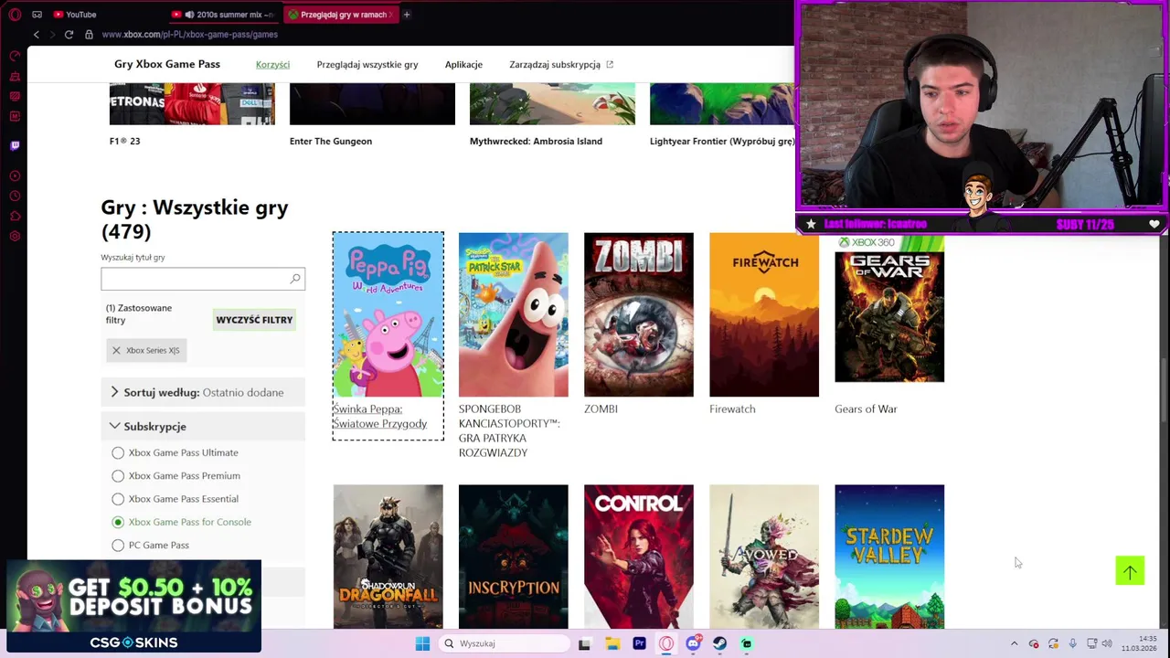The width and height of the screenshot is (1170, 658).
Task: Click the CSG Skins deposit bonus banner
Action: [133, 607]
